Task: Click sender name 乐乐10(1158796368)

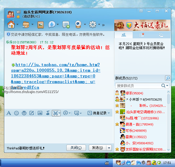Action: click(x=21, y=42)
